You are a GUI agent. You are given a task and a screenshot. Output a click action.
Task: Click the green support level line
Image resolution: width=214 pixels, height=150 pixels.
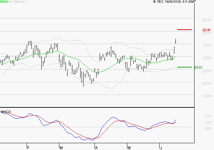click(x=184, y=67)
